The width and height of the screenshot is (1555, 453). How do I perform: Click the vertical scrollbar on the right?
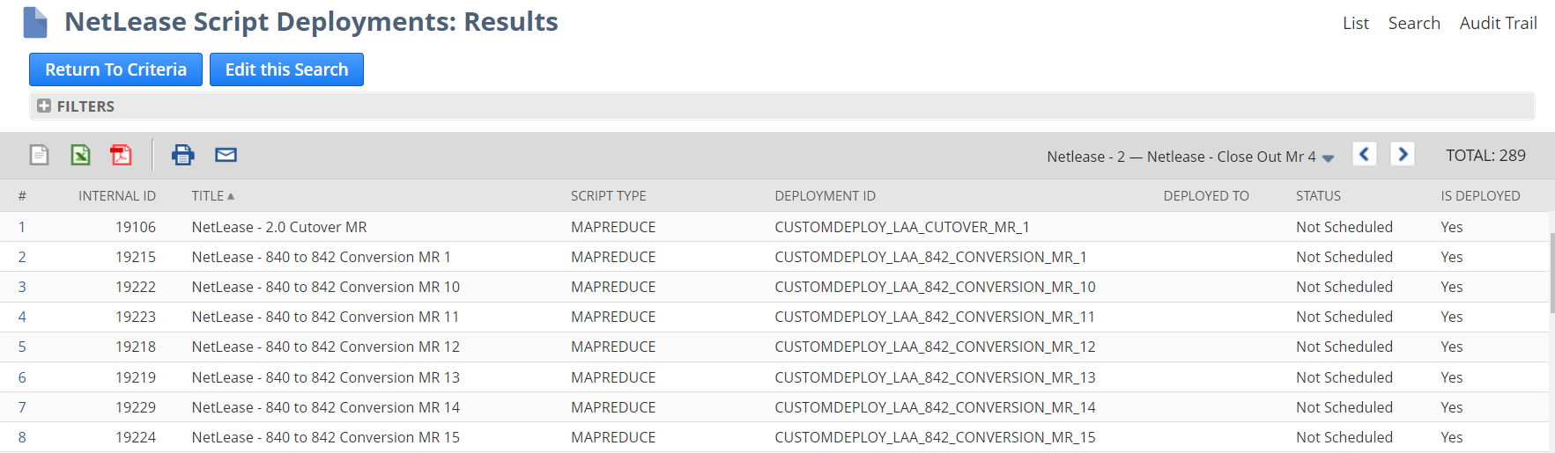click(1551, 273)
